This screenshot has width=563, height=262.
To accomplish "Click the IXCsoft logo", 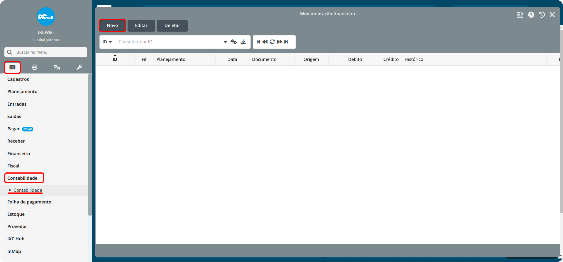I will (x=46, y=17).
